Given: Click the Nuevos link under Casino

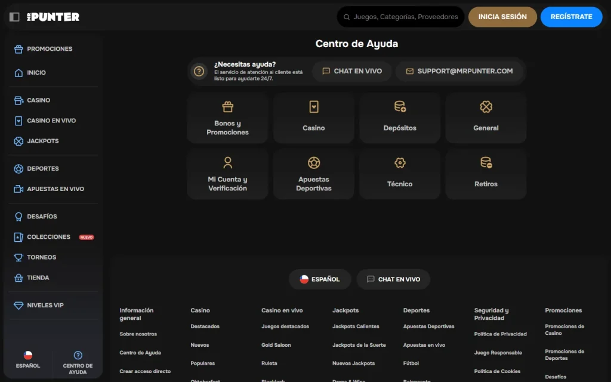Looking at the screenshot, I should pyautogui.click(x=200, y=345).
